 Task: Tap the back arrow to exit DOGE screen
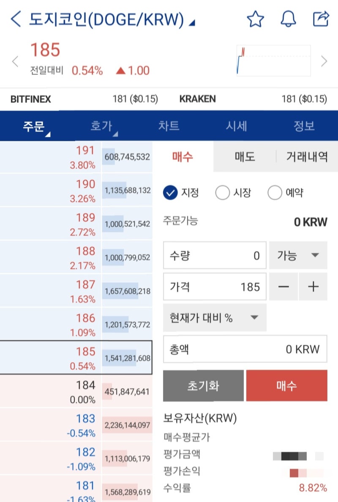16,19
